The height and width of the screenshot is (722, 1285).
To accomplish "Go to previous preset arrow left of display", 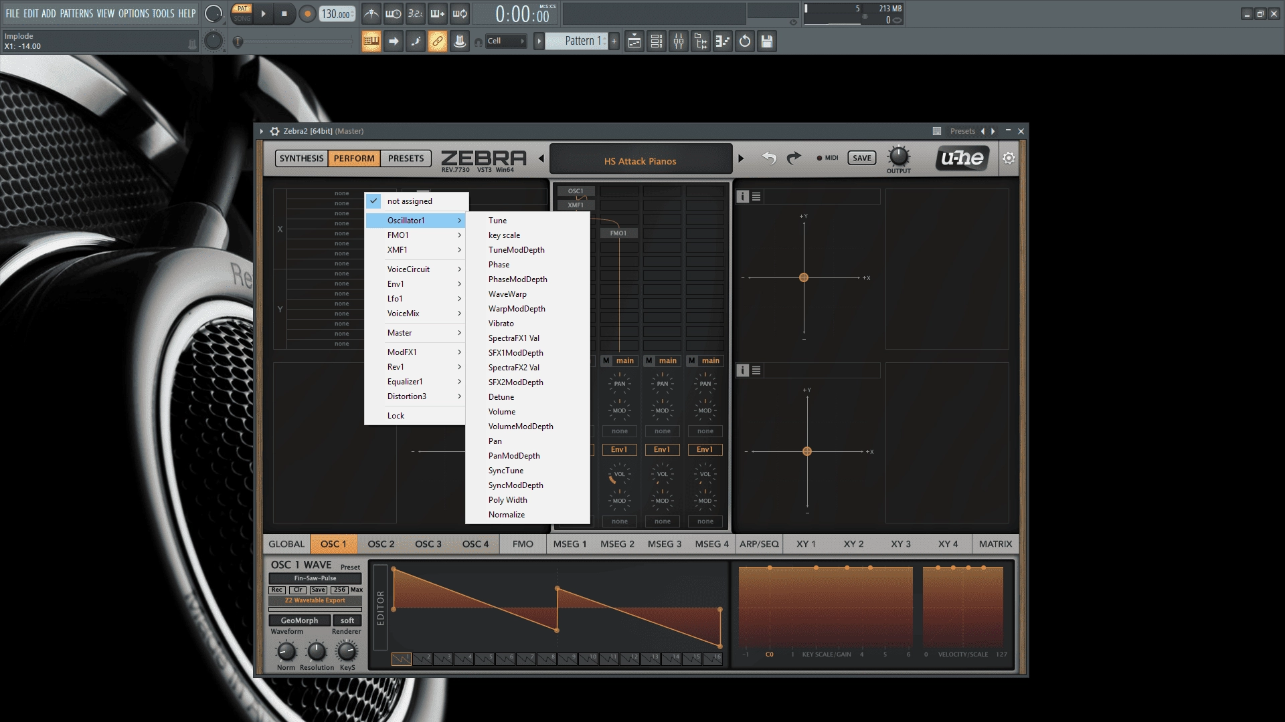I will tap(541, 159).
